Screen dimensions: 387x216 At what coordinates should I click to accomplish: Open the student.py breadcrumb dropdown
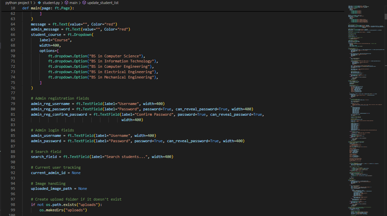(51, 3)
